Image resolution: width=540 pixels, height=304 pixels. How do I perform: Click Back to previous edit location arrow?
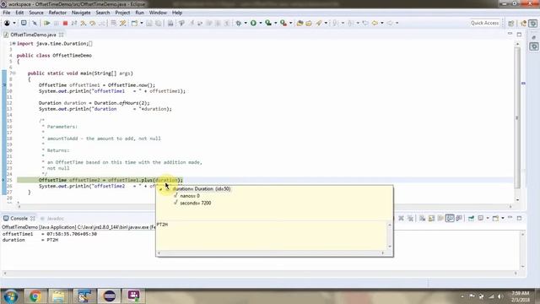pos(375,23)
